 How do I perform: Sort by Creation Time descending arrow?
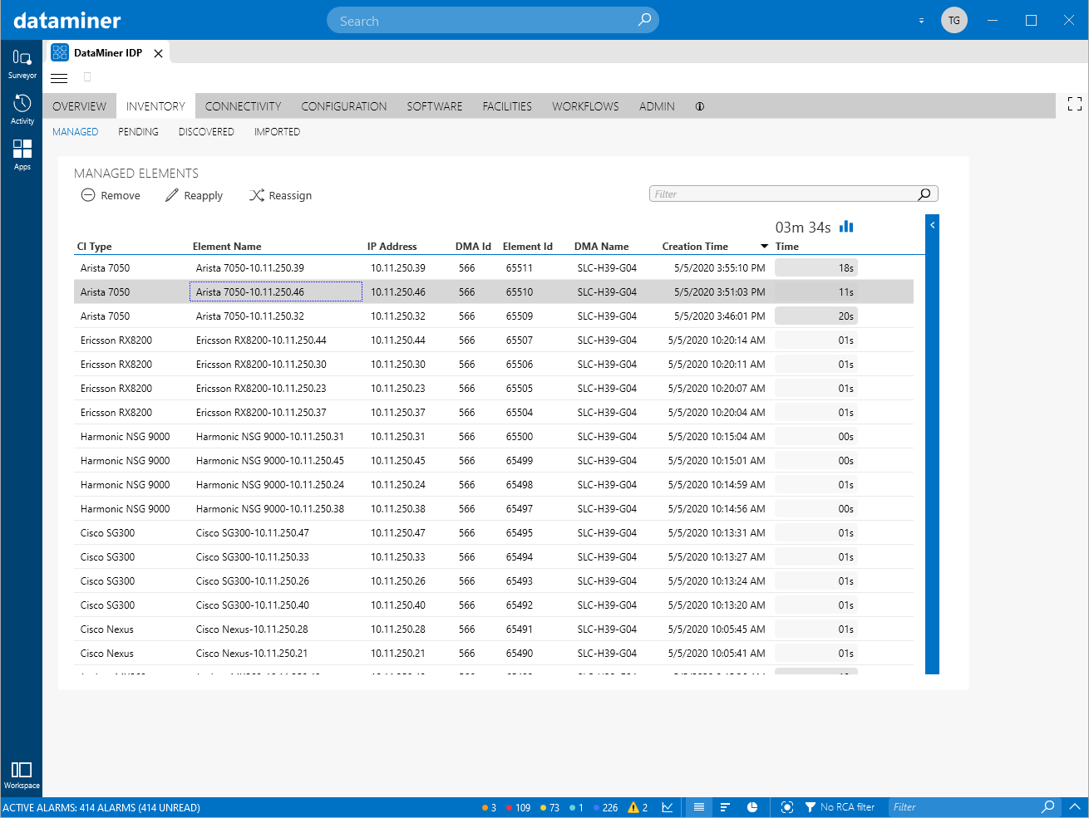765,247
